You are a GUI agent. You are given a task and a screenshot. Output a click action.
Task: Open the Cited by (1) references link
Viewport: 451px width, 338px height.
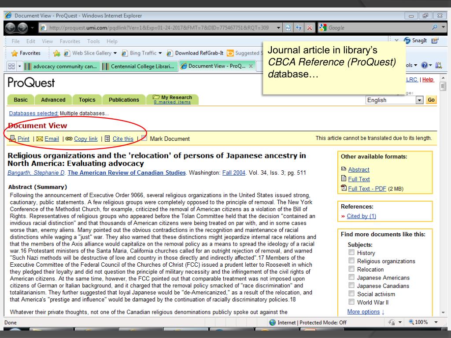(361, 216)
